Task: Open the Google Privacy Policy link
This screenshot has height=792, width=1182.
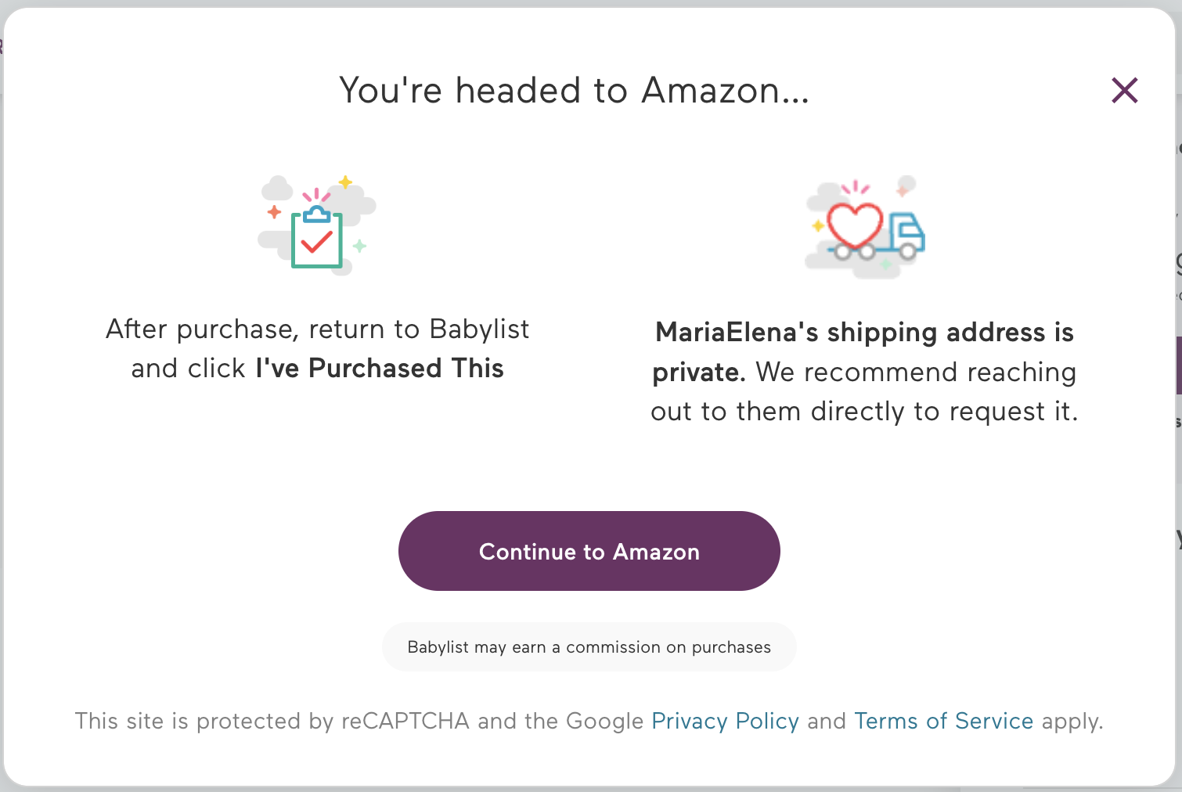Action: tap(725, 721)
